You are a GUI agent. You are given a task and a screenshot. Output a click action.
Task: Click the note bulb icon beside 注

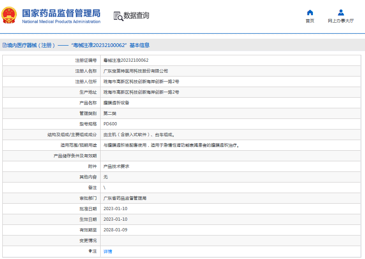[90, 251]
